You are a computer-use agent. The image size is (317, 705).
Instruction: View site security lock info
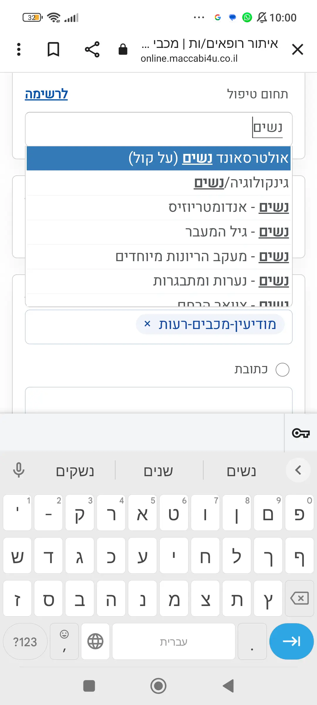(123, 49)
